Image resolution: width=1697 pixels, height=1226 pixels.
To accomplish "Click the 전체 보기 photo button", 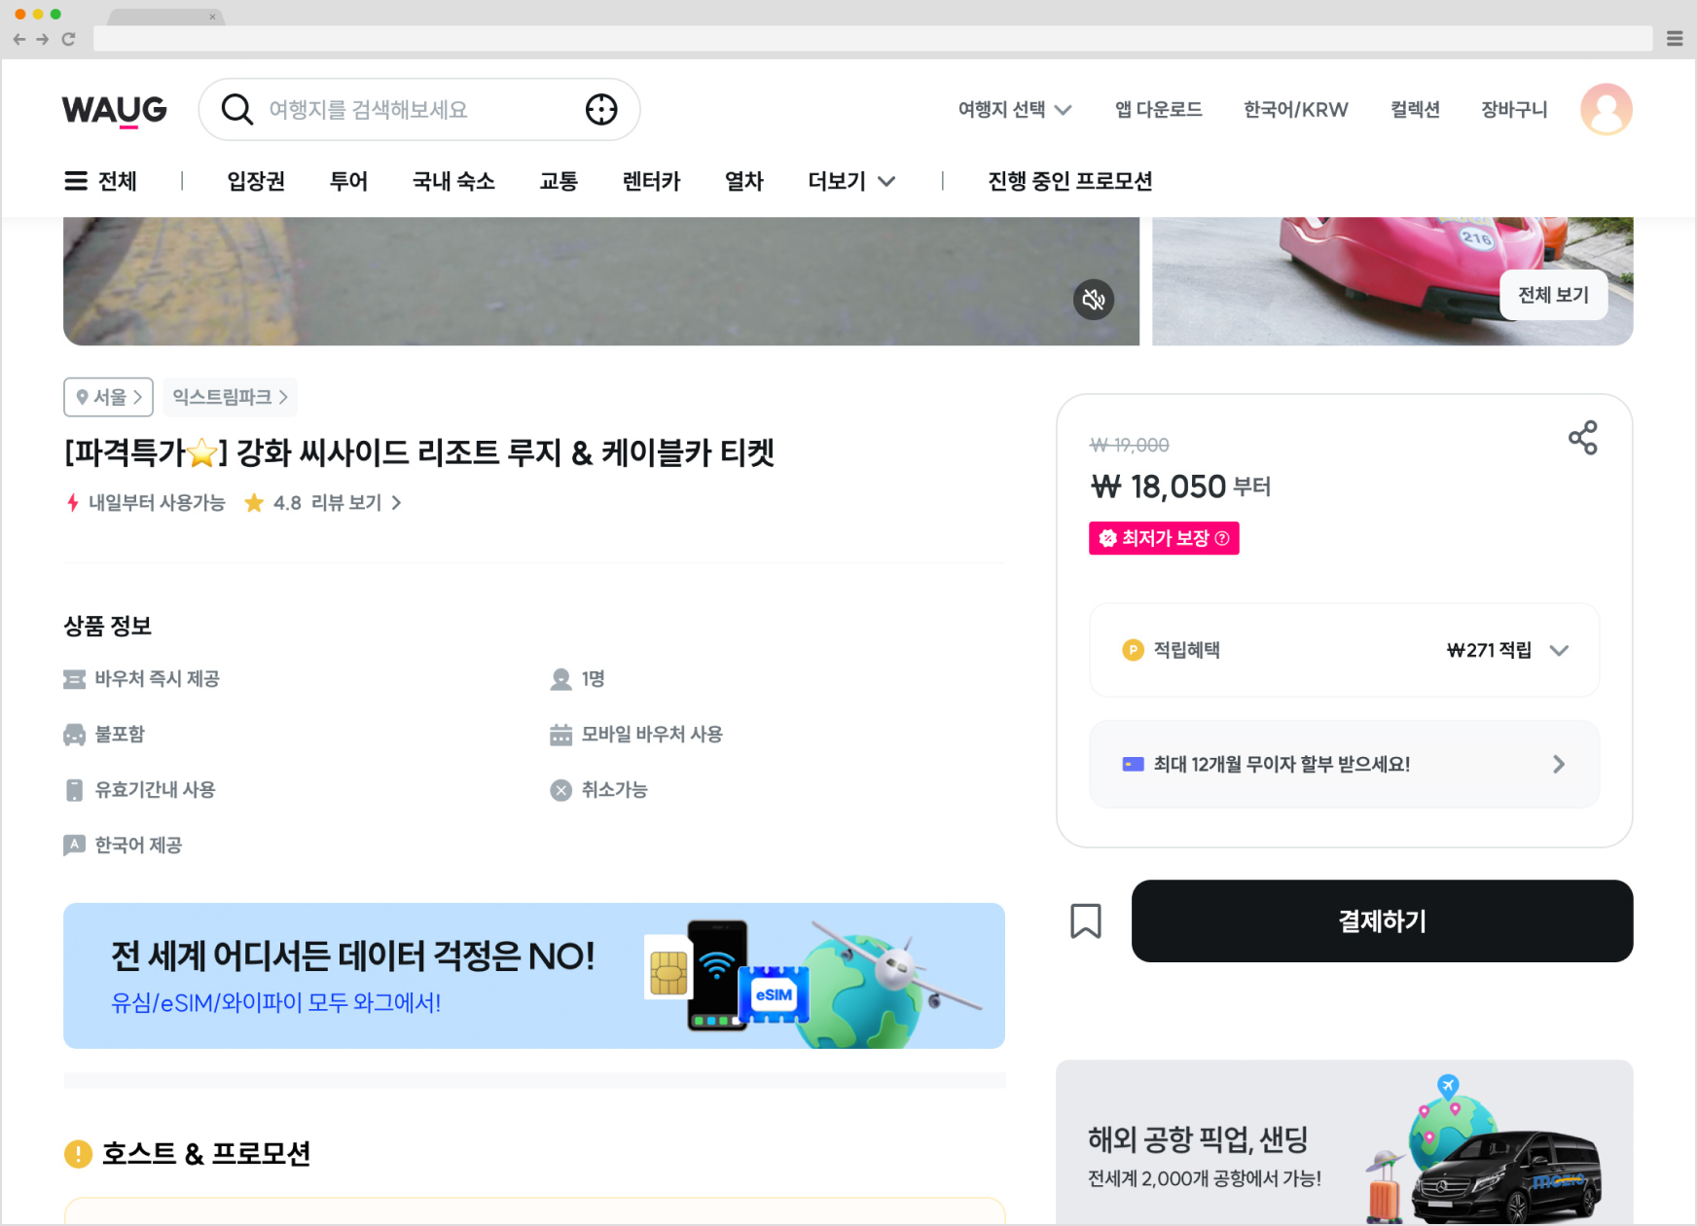I will pos(1553,295).
